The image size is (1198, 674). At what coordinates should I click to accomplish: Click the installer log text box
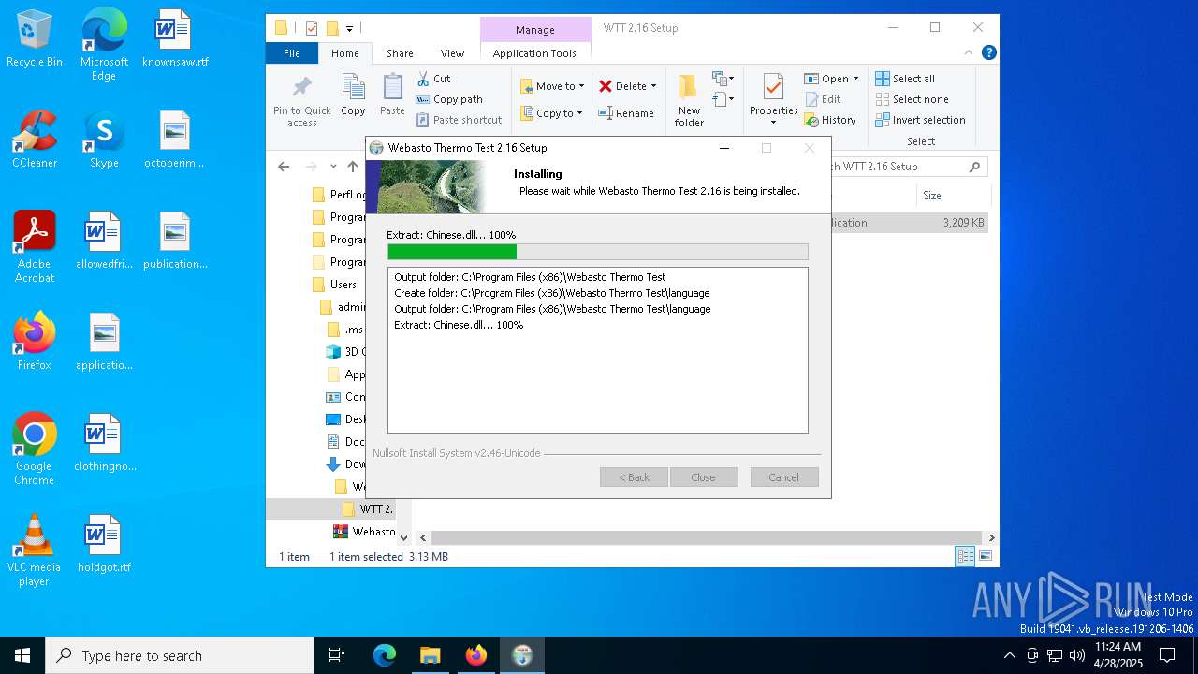[x=597, y=351]
